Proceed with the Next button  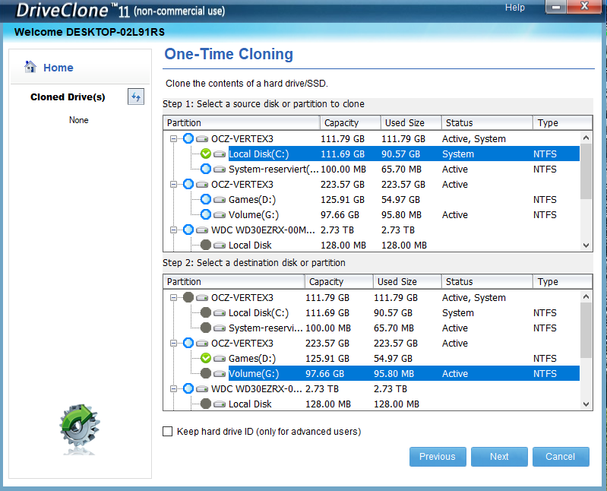point(499,457)
